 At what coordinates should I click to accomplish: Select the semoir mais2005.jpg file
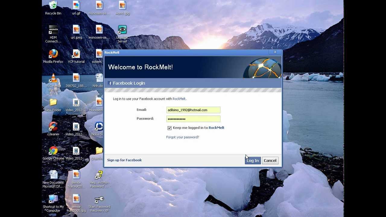pyautogui.click(x=76, y=203)
